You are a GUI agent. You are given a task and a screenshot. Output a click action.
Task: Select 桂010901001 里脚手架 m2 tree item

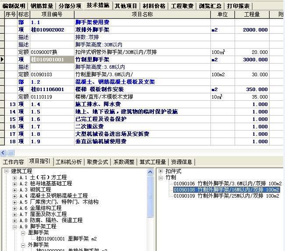click(x=67, y=239)
